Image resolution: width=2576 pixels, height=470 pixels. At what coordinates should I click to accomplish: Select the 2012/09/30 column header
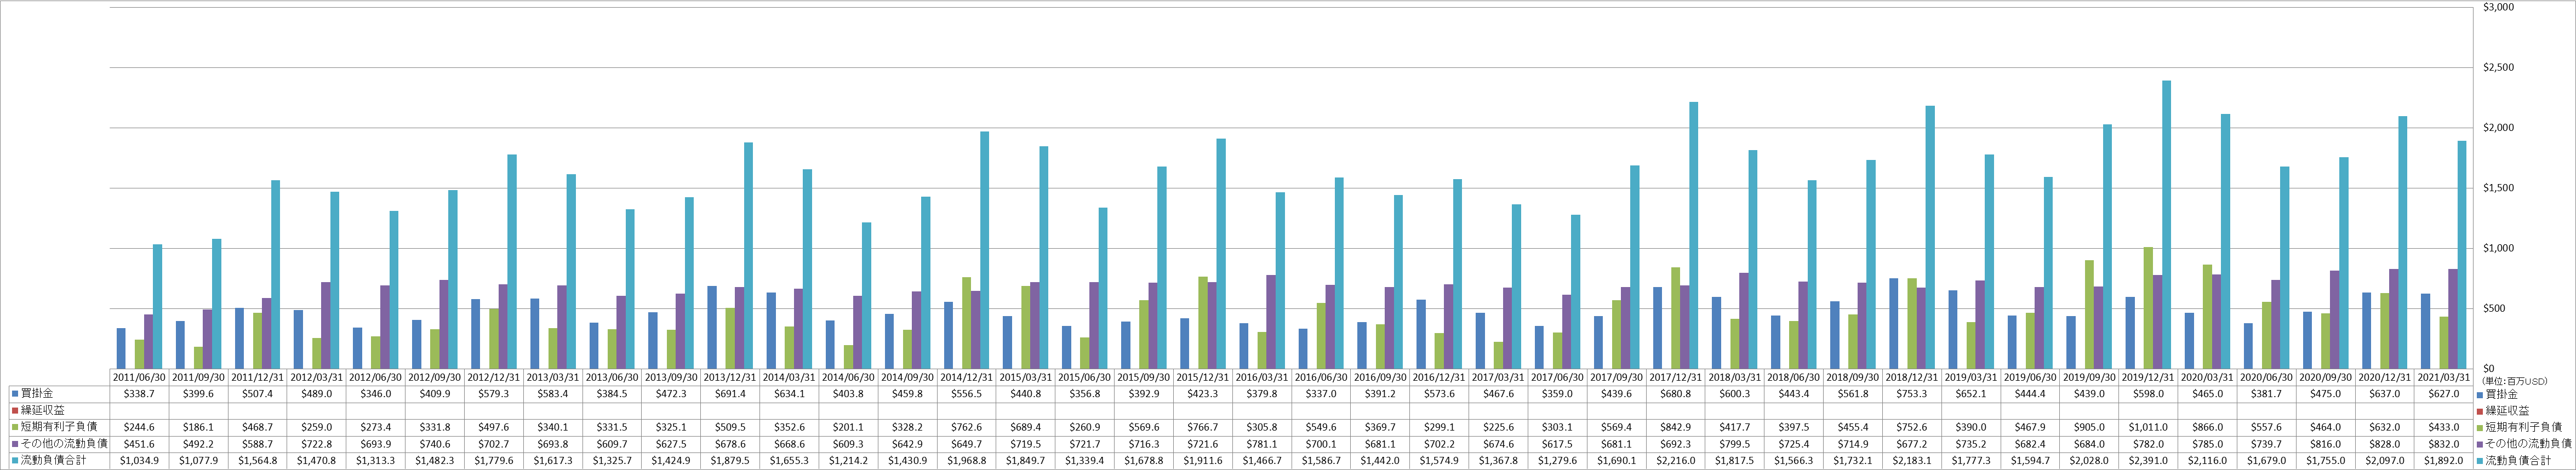pos(434,378)
